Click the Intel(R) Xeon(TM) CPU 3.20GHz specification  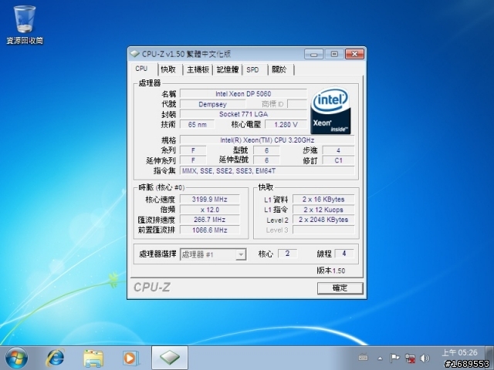(x=267, y=140)
